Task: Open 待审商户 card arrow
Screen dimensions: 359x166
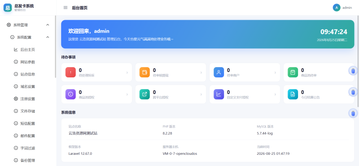Action: [x=275, y=72]
